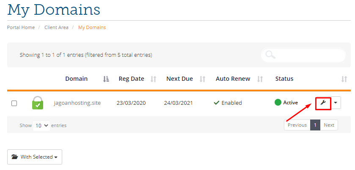The height and width of the screenshot is (170, 355).
Task: Open jagoanhosting.site domain link
Action: tap(77, 103)
